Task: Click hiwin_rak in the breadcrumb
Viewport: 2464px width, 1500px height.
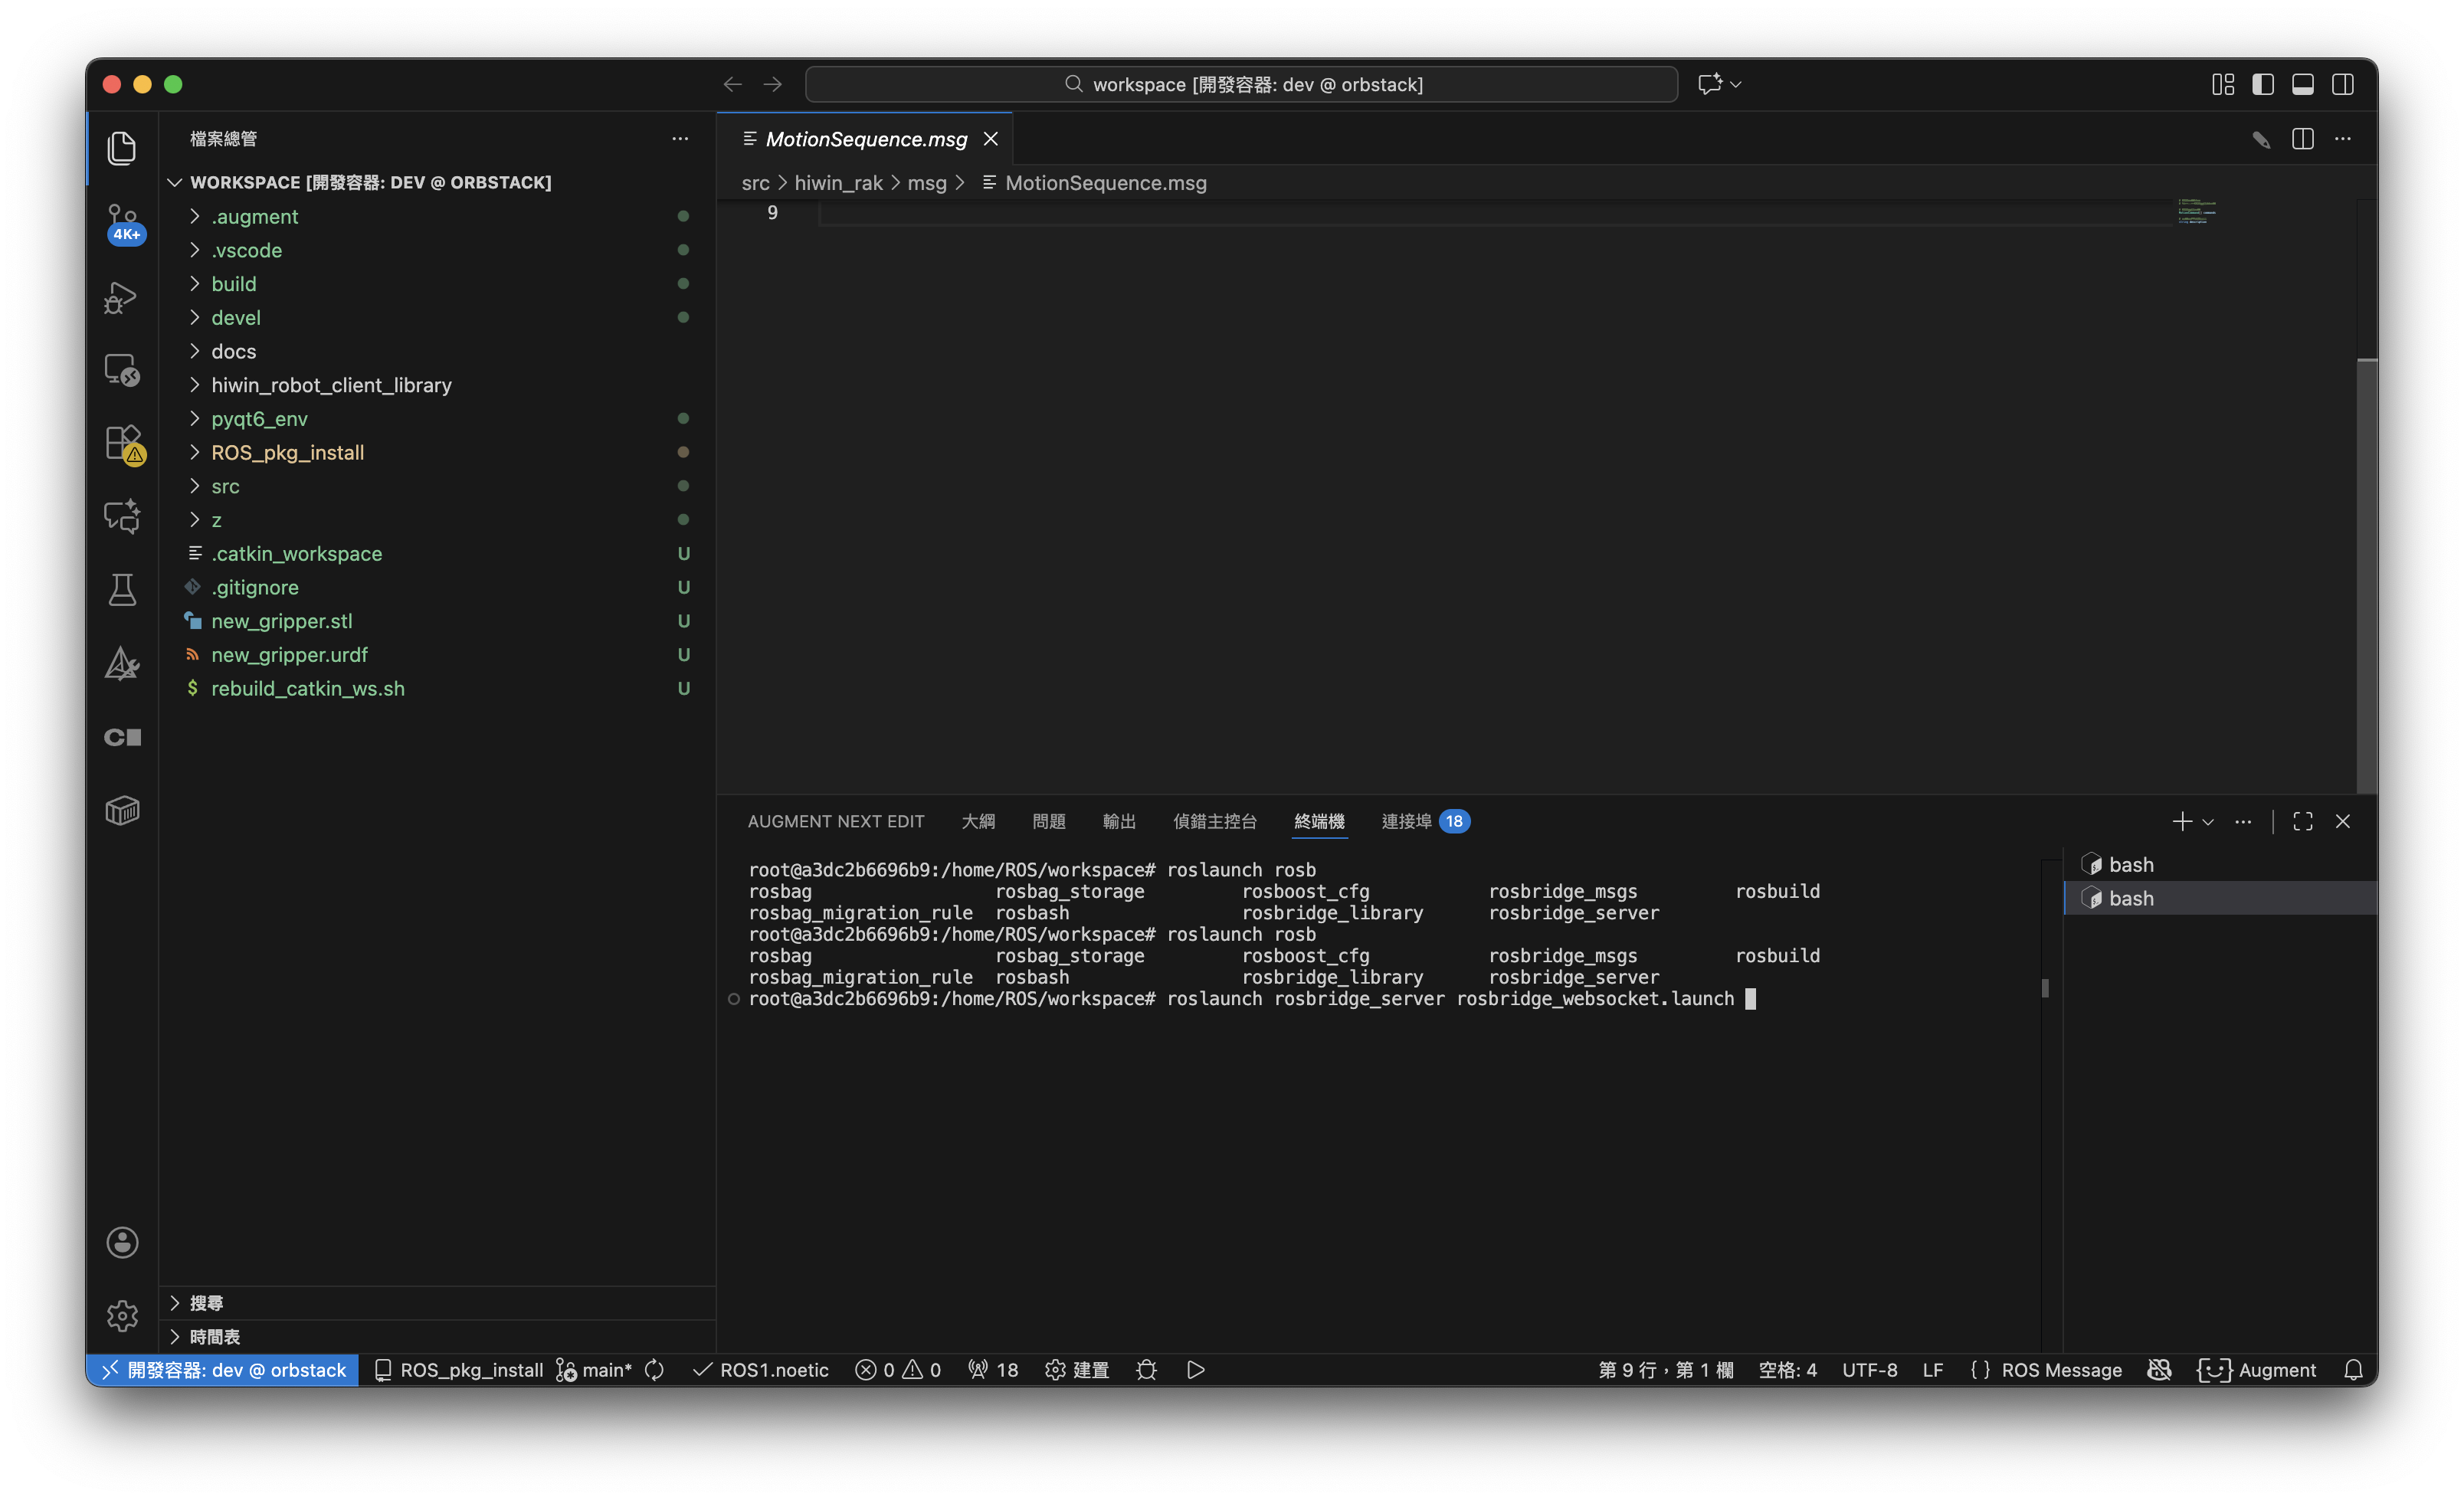Action: coord(838,183)
